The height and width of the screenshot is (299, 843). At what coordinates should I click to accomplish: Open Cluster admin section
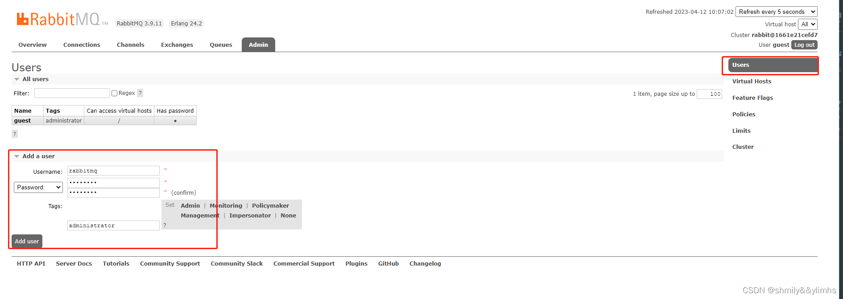pos(743,147)
